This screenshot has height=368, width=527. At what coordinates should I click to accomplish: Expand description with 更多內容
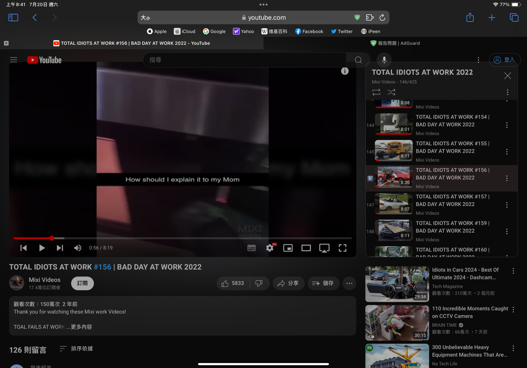coord(81,327)
